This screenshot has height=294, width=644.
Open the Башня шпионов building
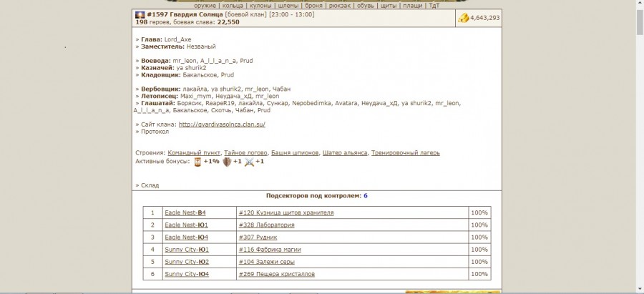(295, 153)
